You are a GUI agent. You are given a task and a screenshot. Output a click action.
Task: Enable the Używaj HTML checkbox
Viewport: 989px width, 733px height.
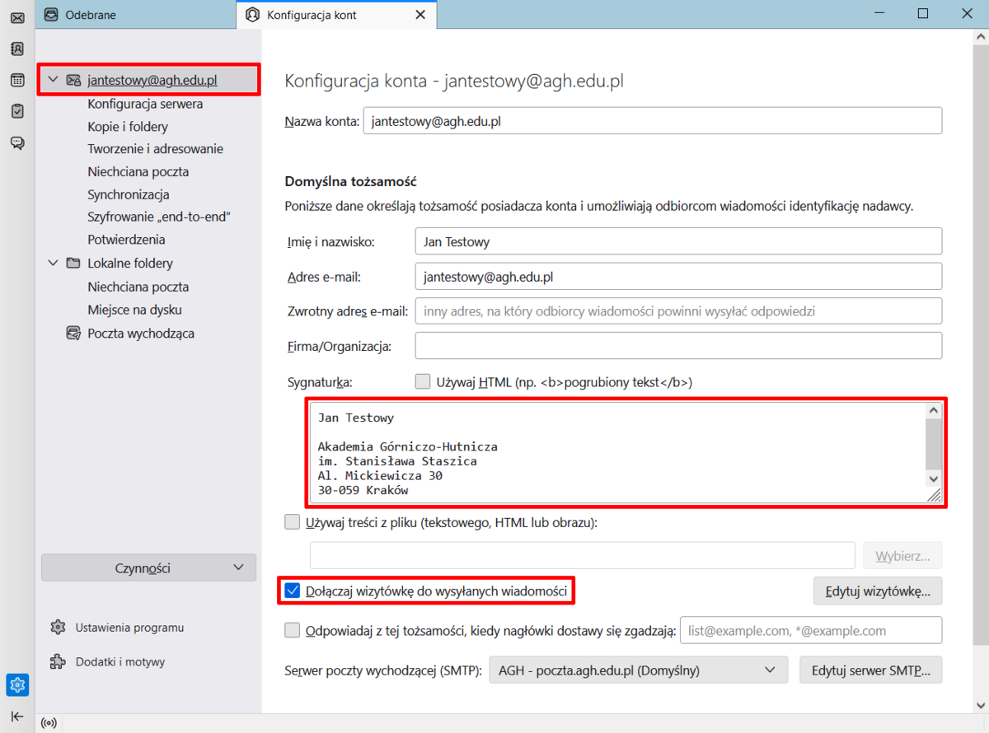point(423,382)
